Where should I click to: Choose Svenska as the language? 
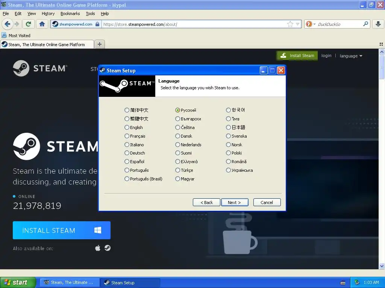(x=236, y=136)
